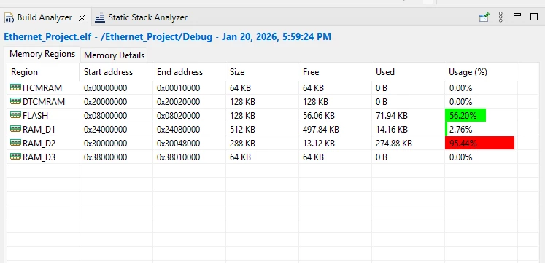The image size is (545, 263).
Task: Minimize the Build Analyzer panel
Action: pyautogui.click(x=517, y=15)
